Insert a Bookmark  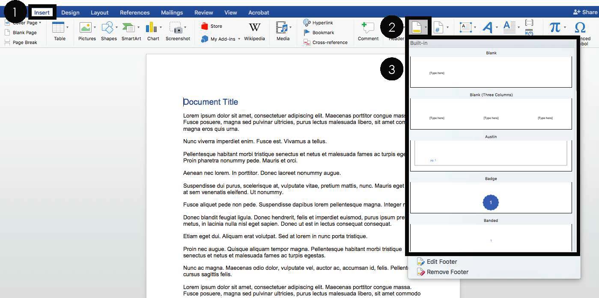(x=319, y=32)
